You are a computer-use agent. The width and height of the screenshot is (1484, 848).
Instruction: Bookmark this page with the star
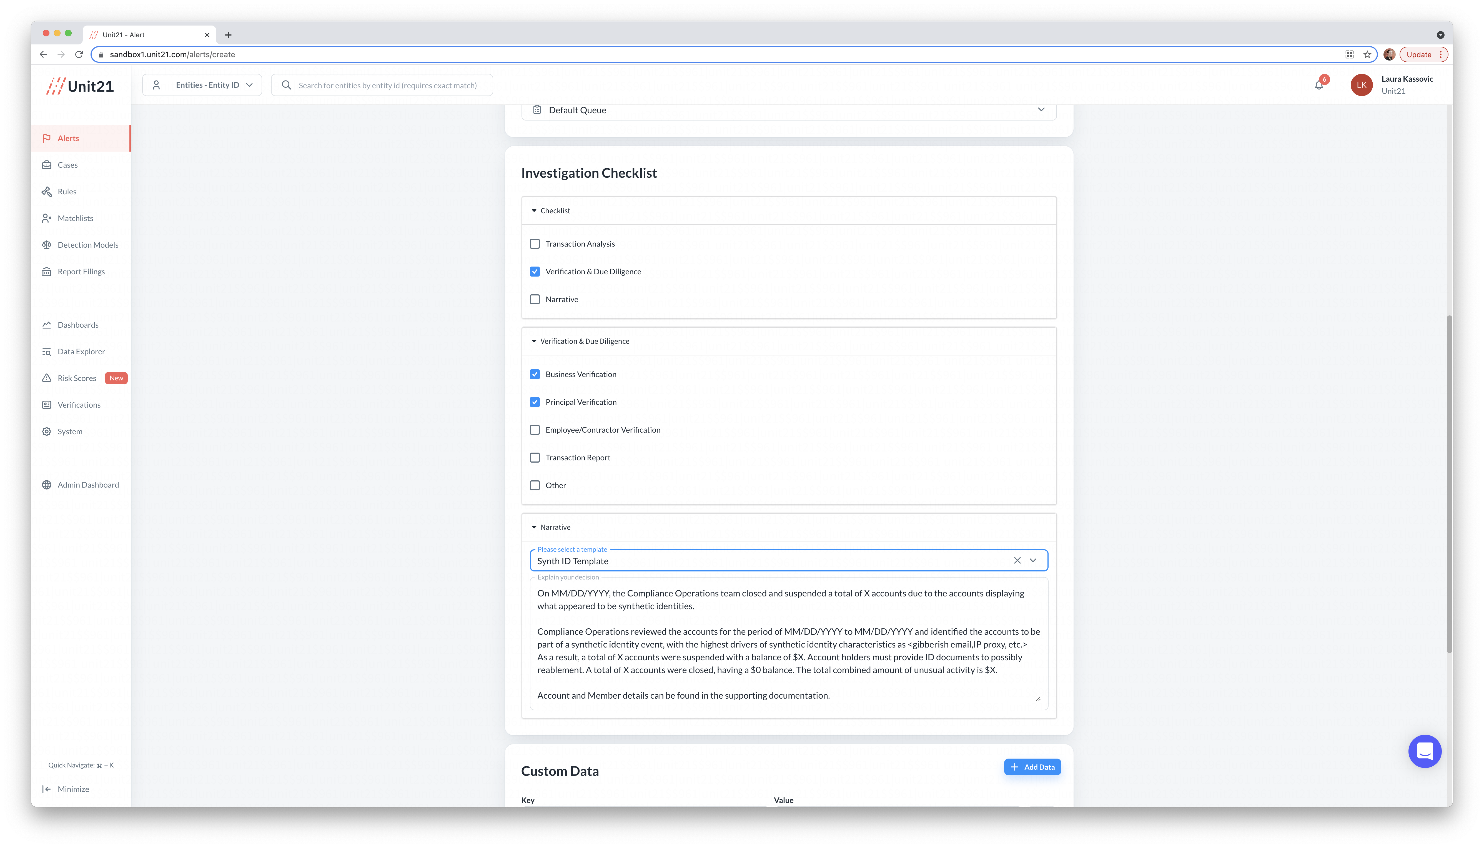[1367, 54]
